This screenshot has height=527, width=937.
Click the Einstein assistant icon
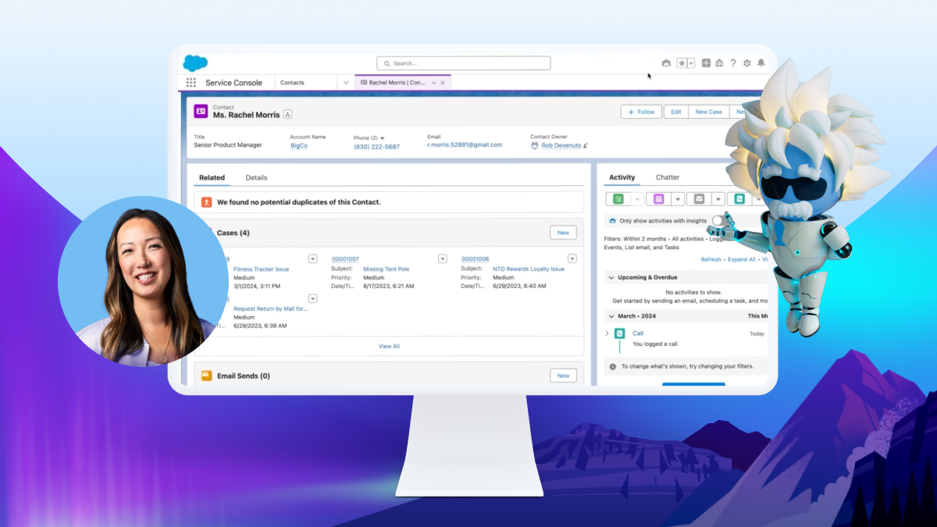pos(666,62)
